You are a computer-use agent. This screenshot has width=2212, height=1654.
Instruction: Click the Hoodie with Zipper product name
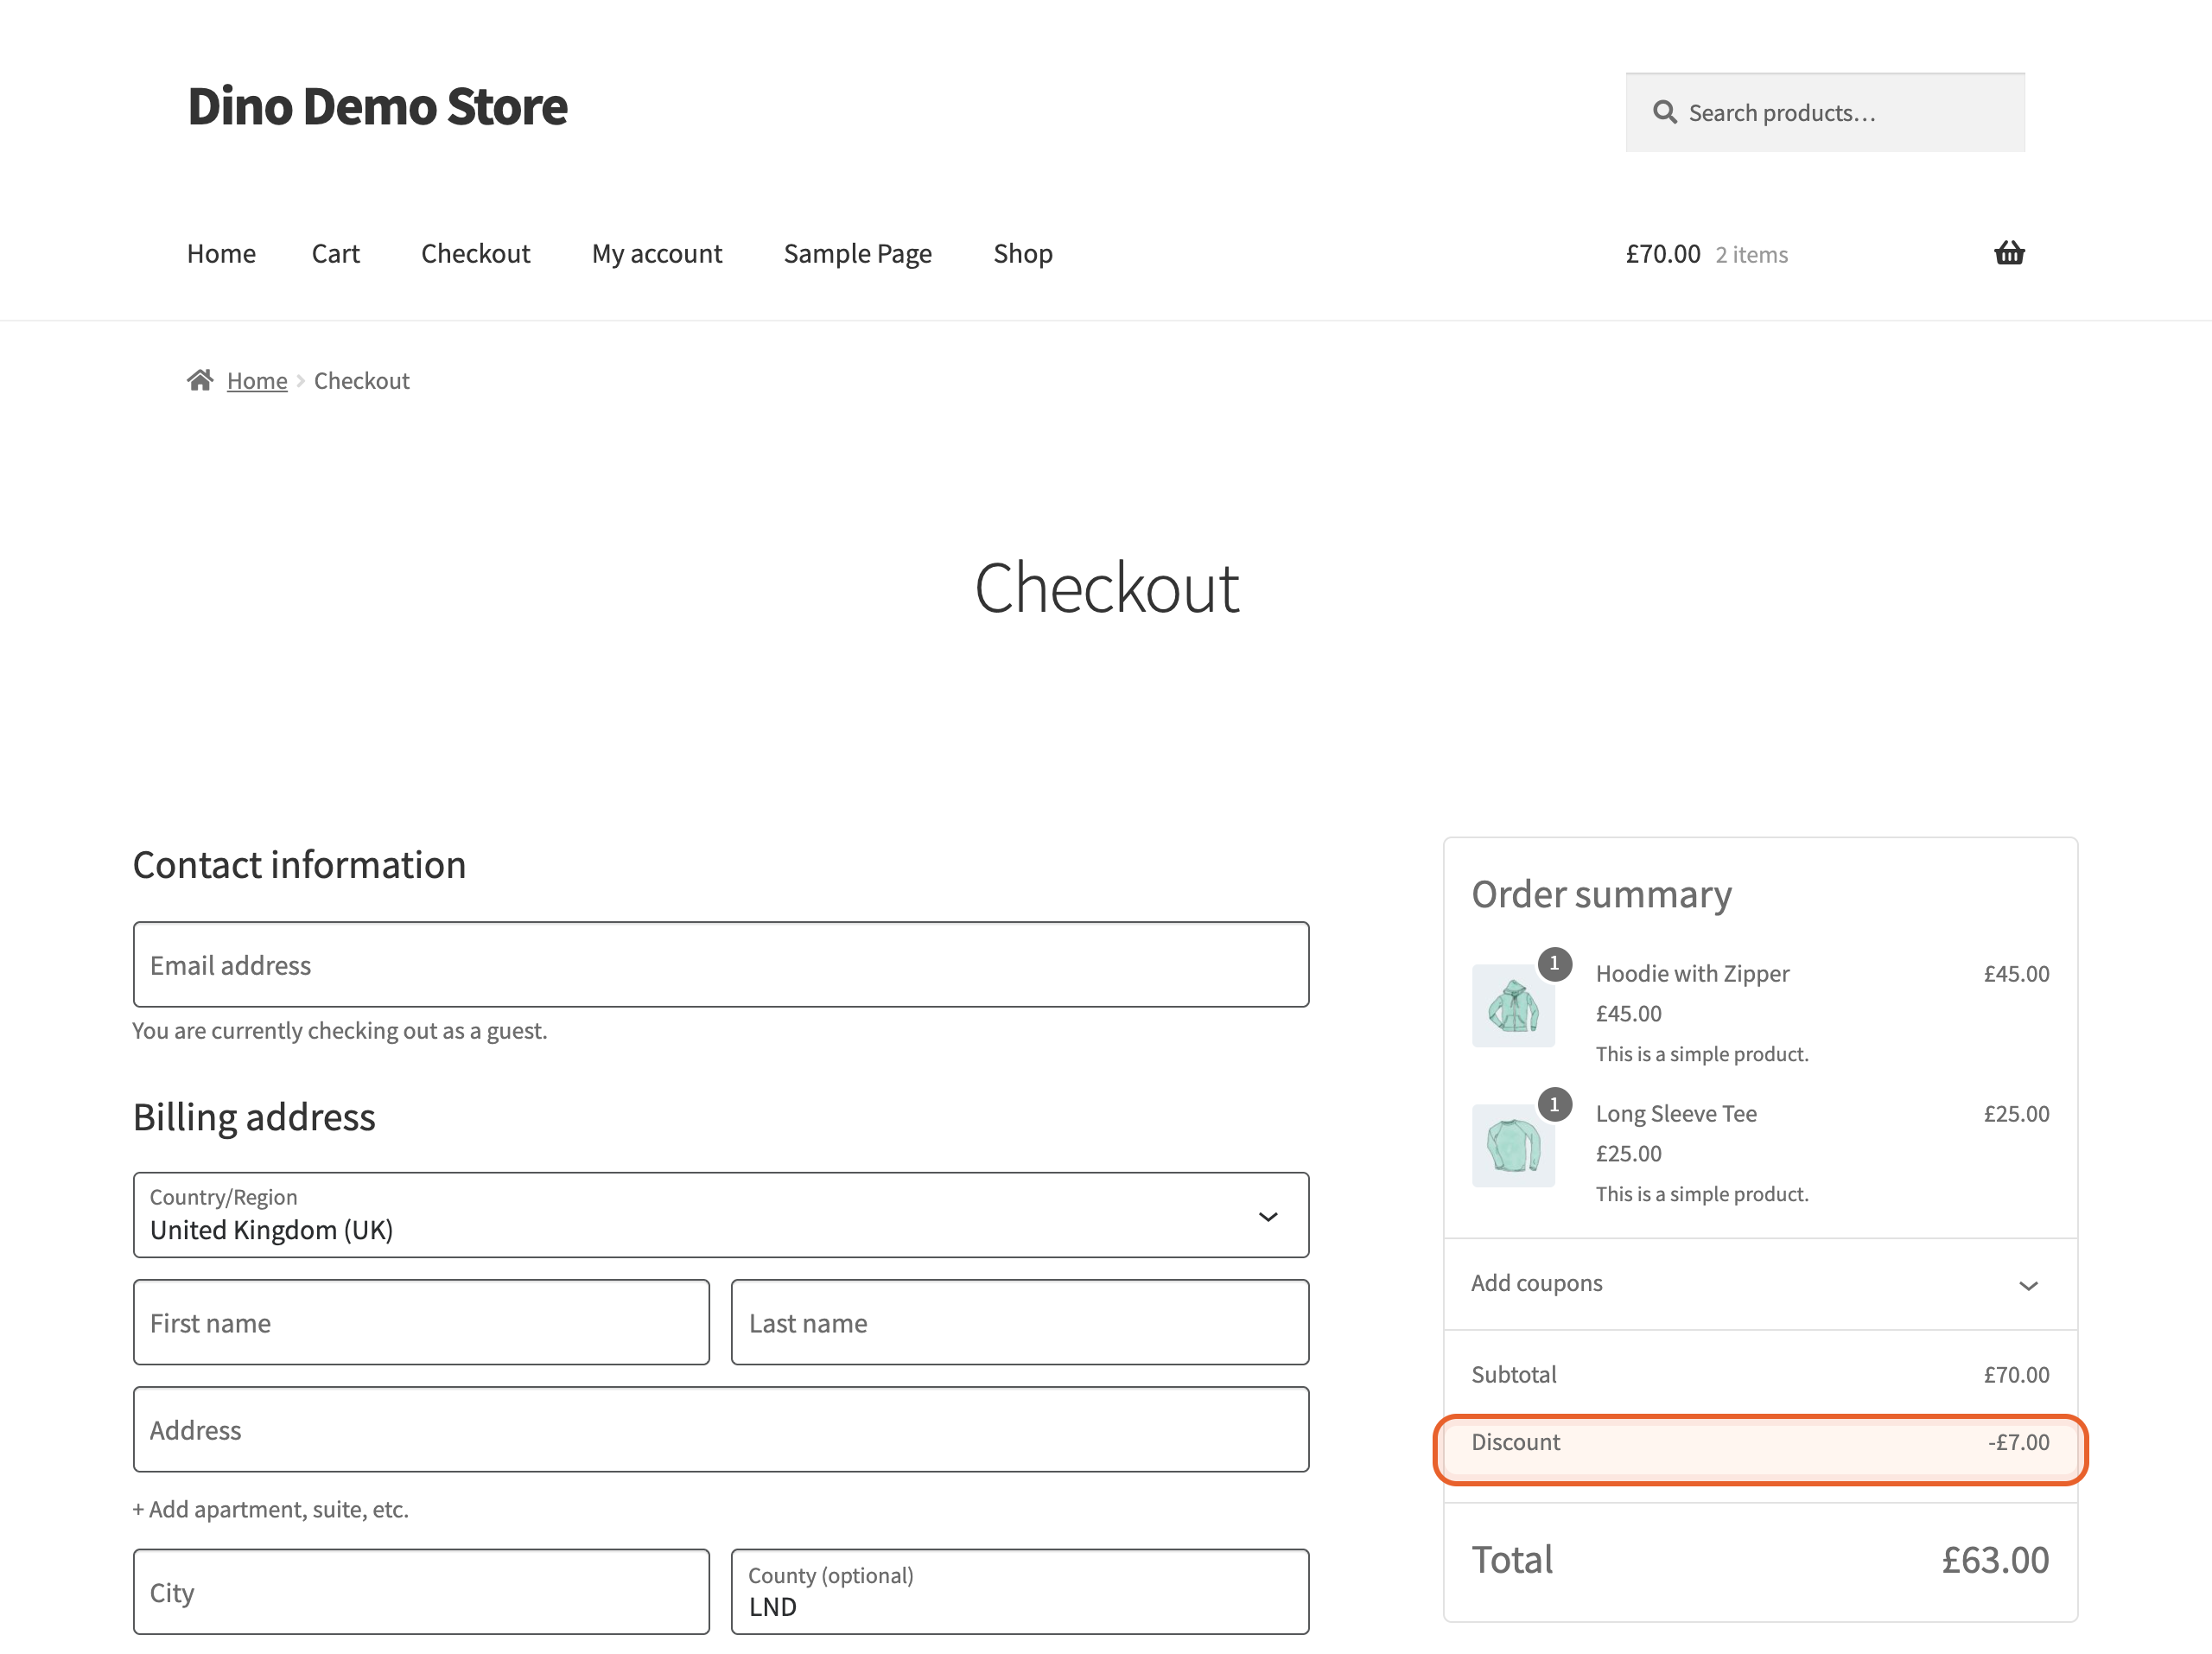pyautogui.click(x=1692, y=973)
